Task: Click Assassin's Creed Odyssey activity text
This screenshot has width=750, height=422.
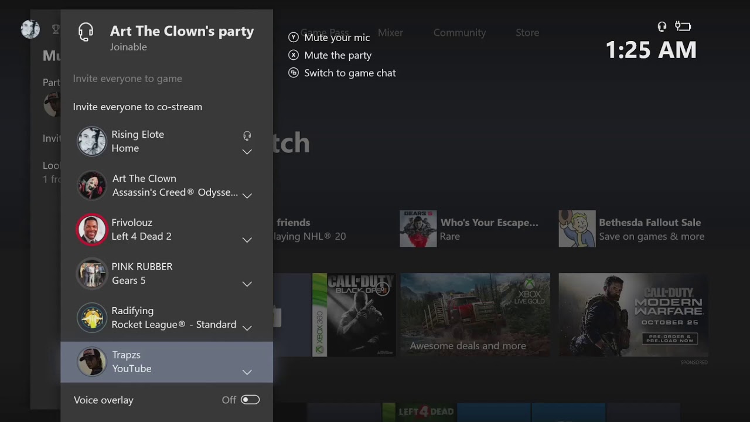Action: point(175,192)
